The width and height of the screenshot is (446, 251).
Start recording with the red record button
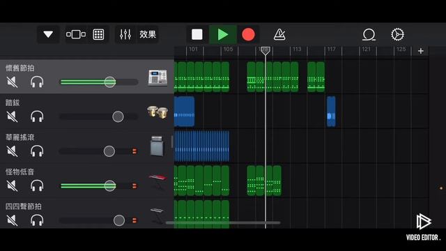(x=248, y=34)
